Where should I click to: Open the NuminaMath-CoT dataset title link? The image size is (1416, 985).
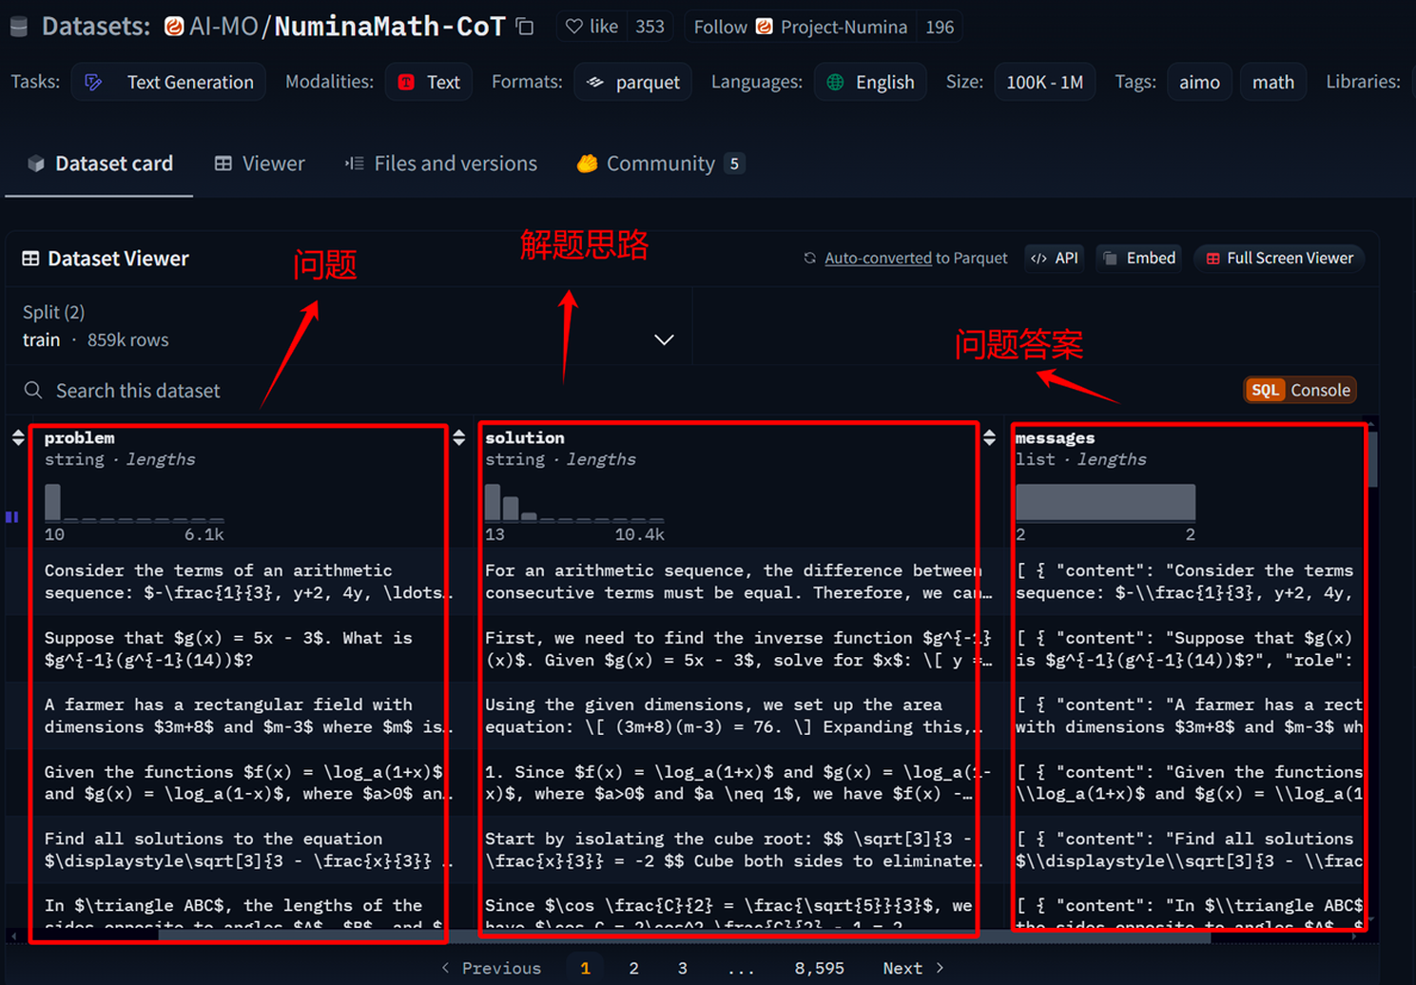click(x=390, y=27)
